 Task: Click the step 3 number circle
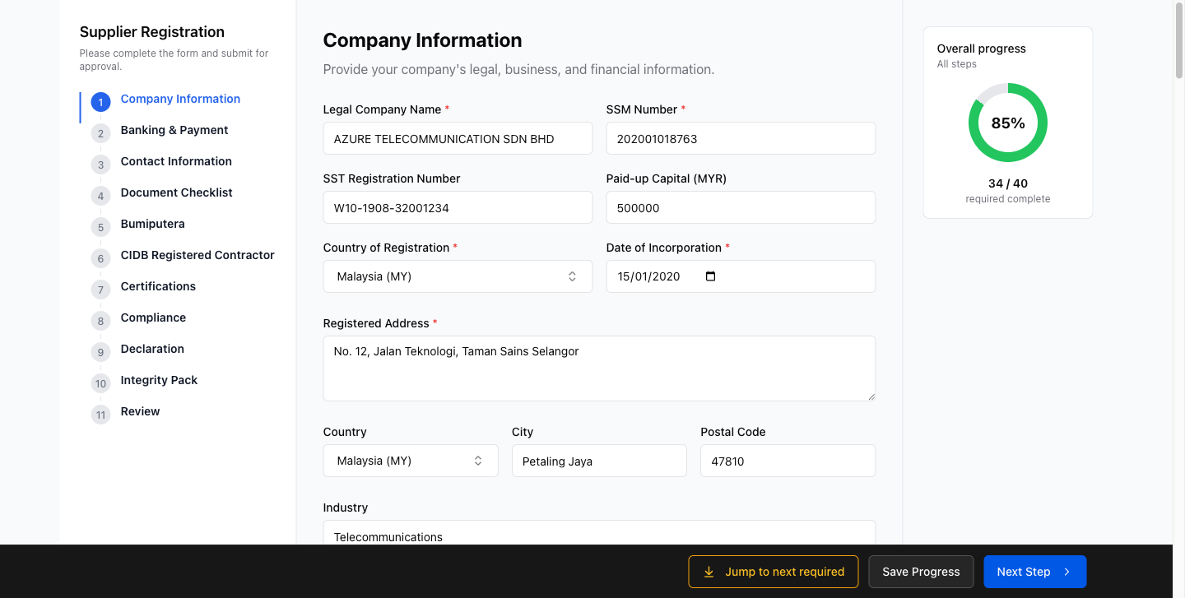[x=100, y=165]
